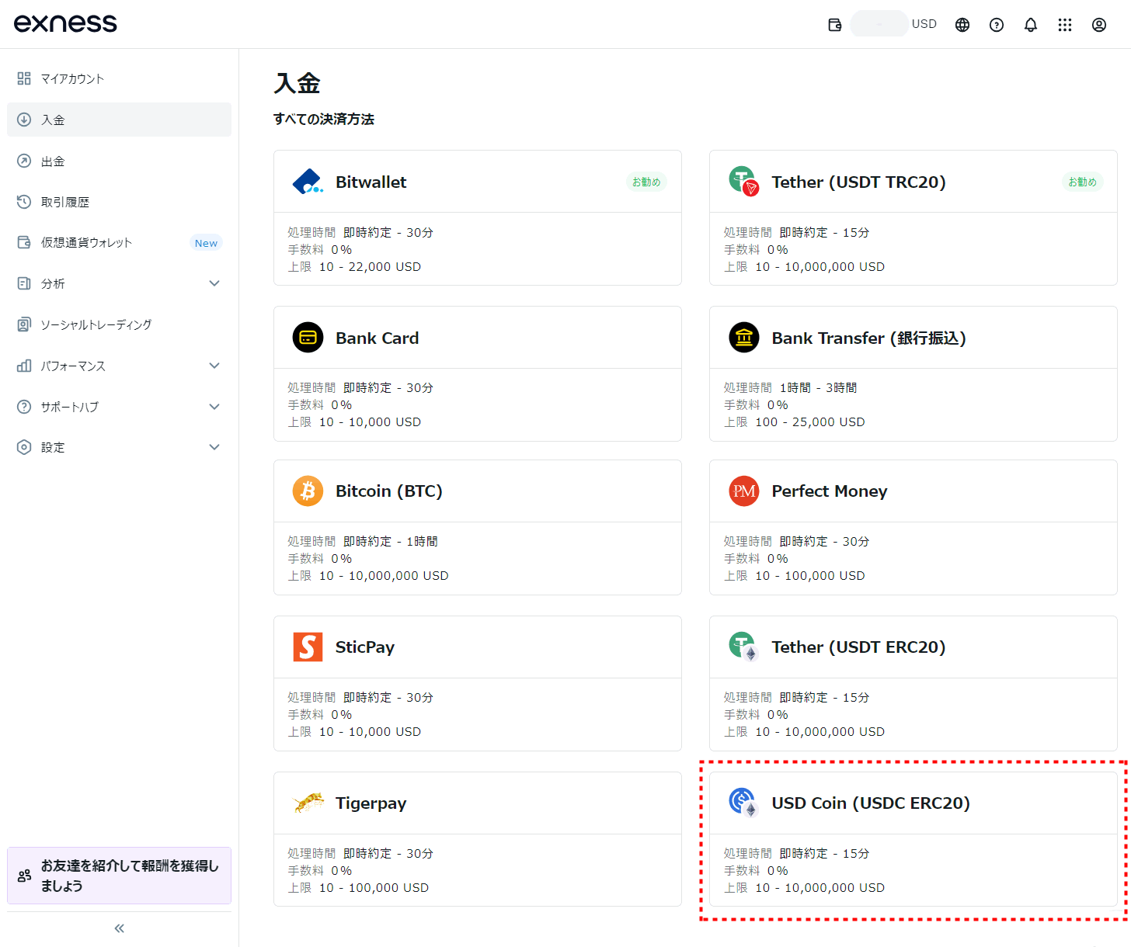
Task: Click Bitcoin's 即時約定 - 1時間 processing time
Action: click(391, 541)
